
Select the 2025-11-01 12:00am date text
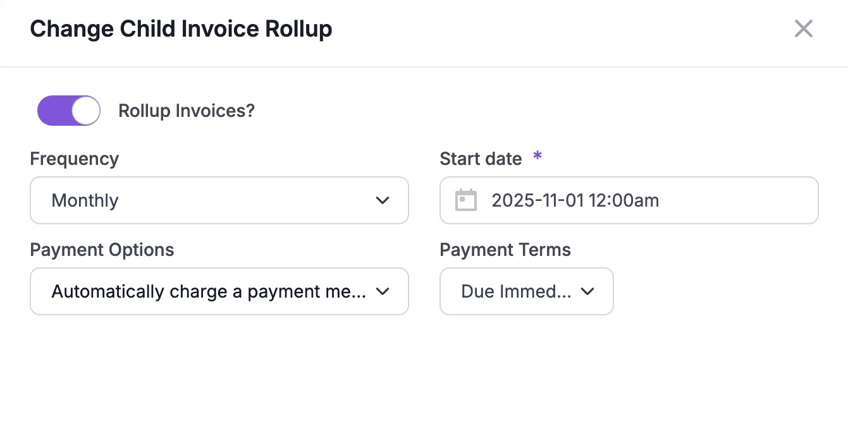point(575,200)
